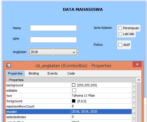Image resolution: width=147 pixels, height=122 pixels.
Task: Select the NPM label
Action: (x=16, y=39)
